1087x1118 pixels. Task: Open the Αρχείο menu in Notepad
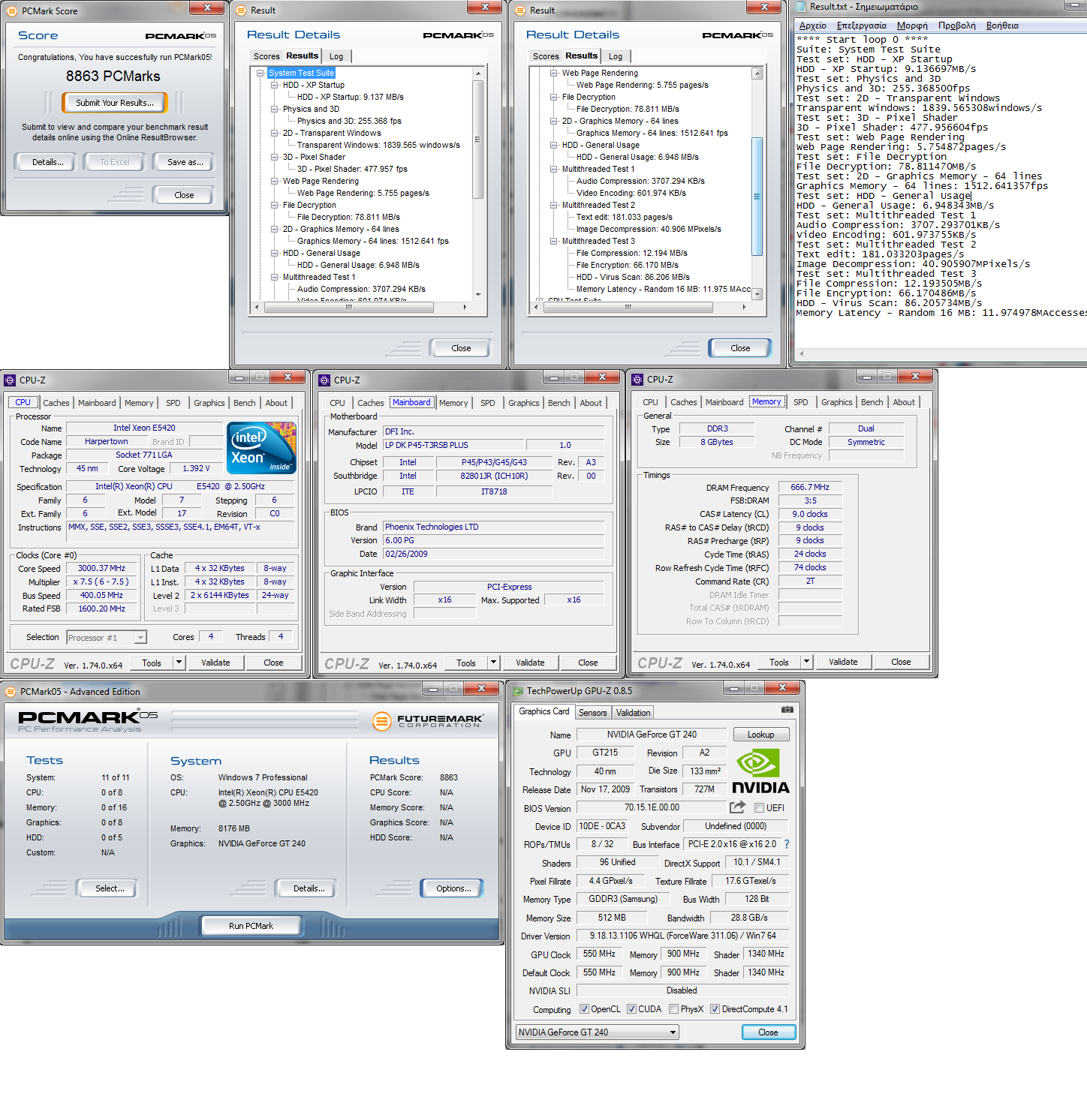coord(813,26)
